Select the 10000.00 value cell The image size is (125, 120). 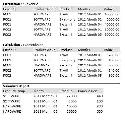coord(112,14)
